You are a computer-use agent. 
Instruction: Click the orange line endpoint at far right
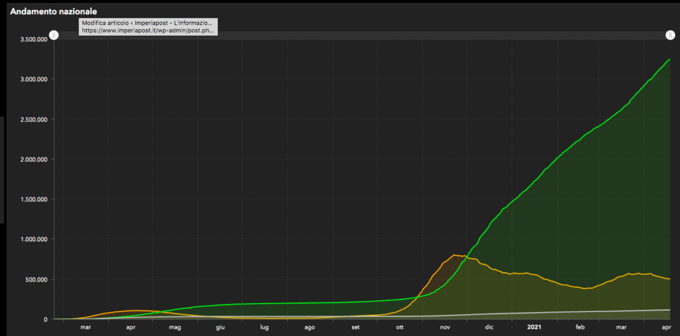click(x=669, y=279)
